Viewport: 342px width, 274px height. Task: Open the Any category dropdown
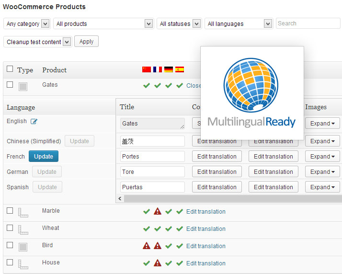(27, 23)
